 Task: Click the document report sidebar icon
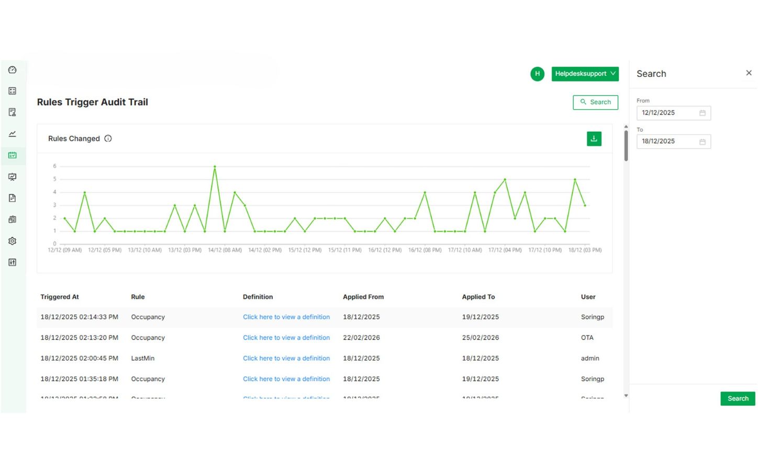[x=13, y=198]
